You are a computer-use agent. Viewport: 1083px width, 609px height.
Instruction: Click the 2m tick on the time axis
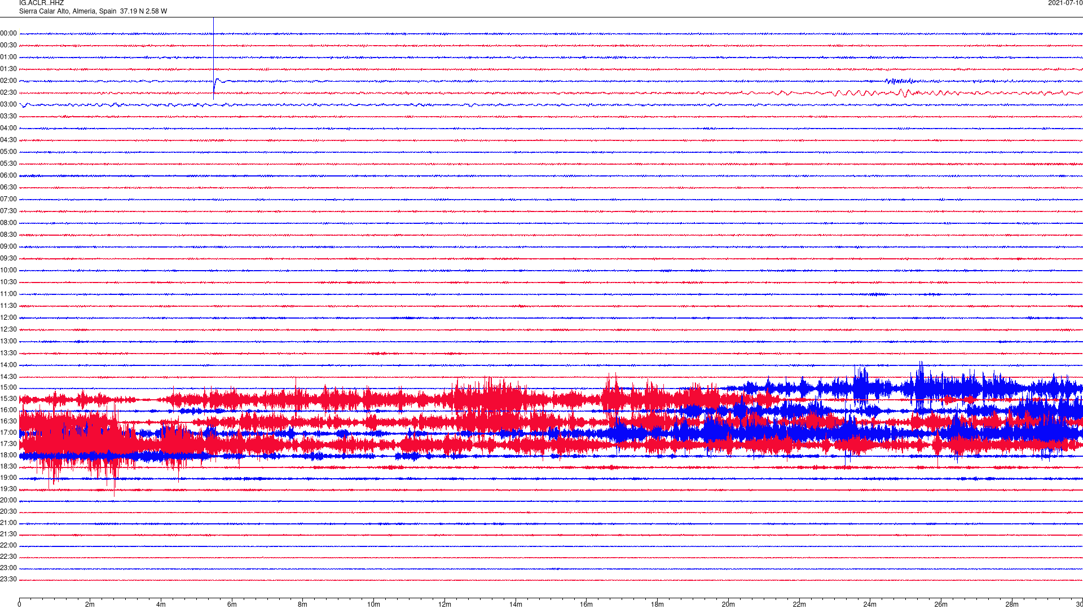click(x=90, y=604)
